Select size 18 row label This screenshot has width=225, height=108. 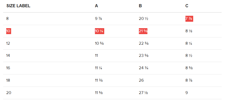(x=8, y=80)
